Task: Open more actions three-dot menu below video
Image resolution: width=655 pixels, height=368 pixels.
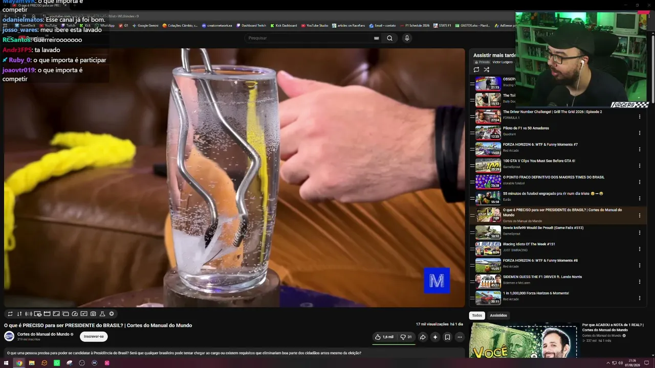Action: tap(460, 337)
